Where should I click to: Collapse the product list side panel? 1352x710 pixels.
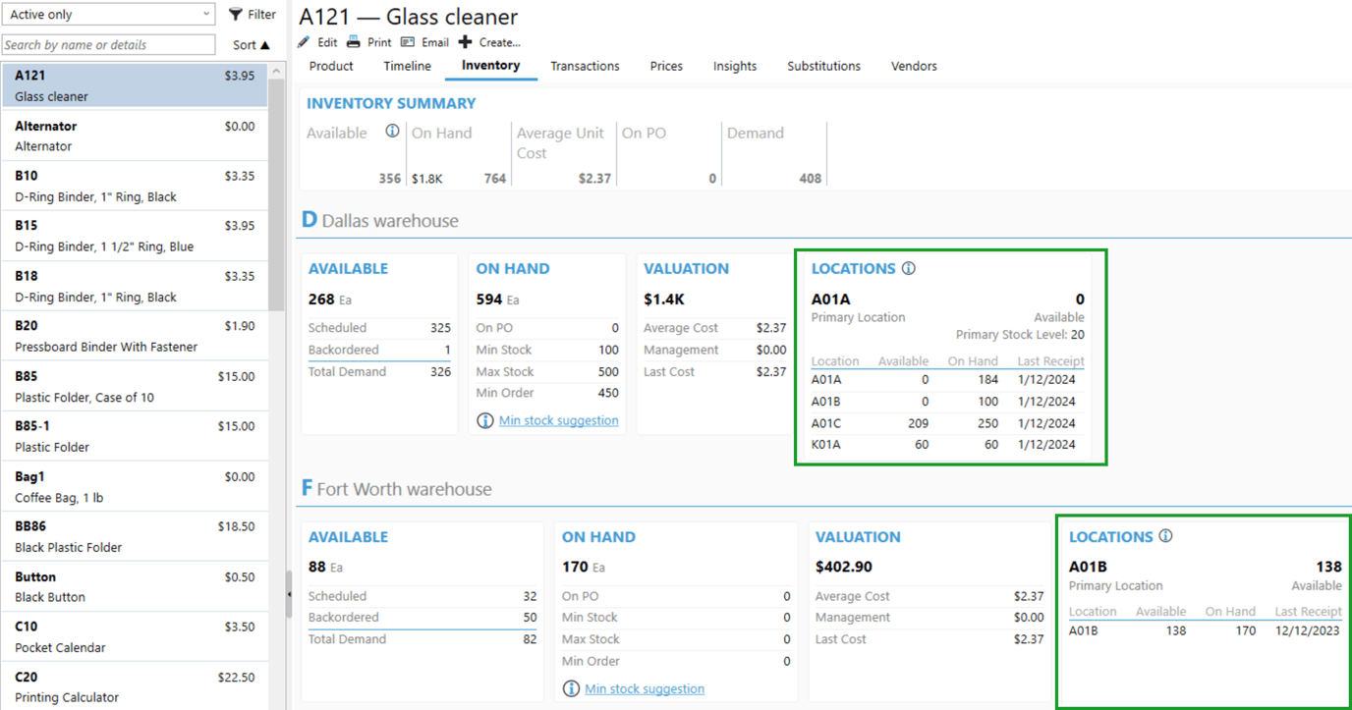(289, 595)
